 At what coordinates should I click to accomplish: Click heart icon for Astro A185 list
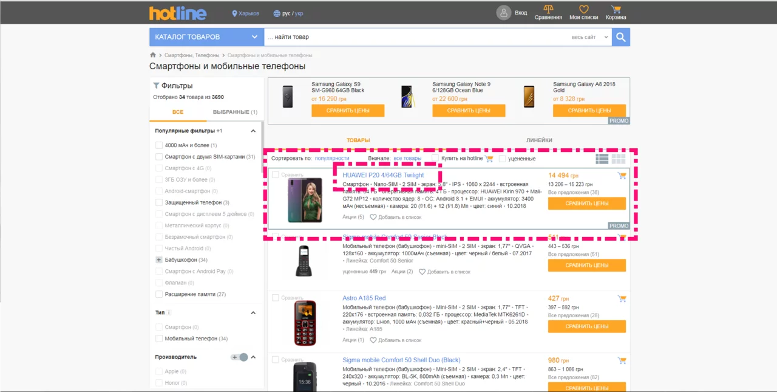pos(373,340)
